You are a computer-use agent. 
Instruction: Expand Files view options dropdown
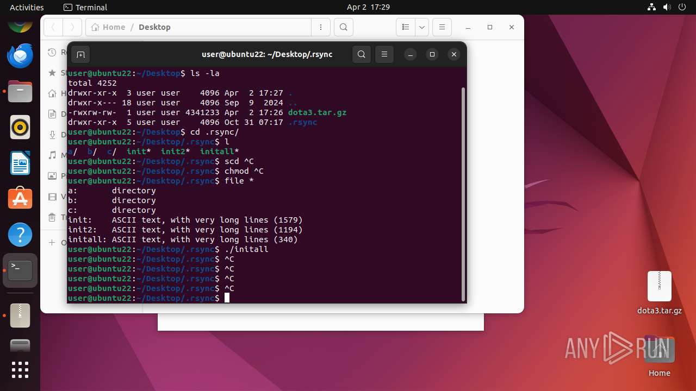point(422,27)
